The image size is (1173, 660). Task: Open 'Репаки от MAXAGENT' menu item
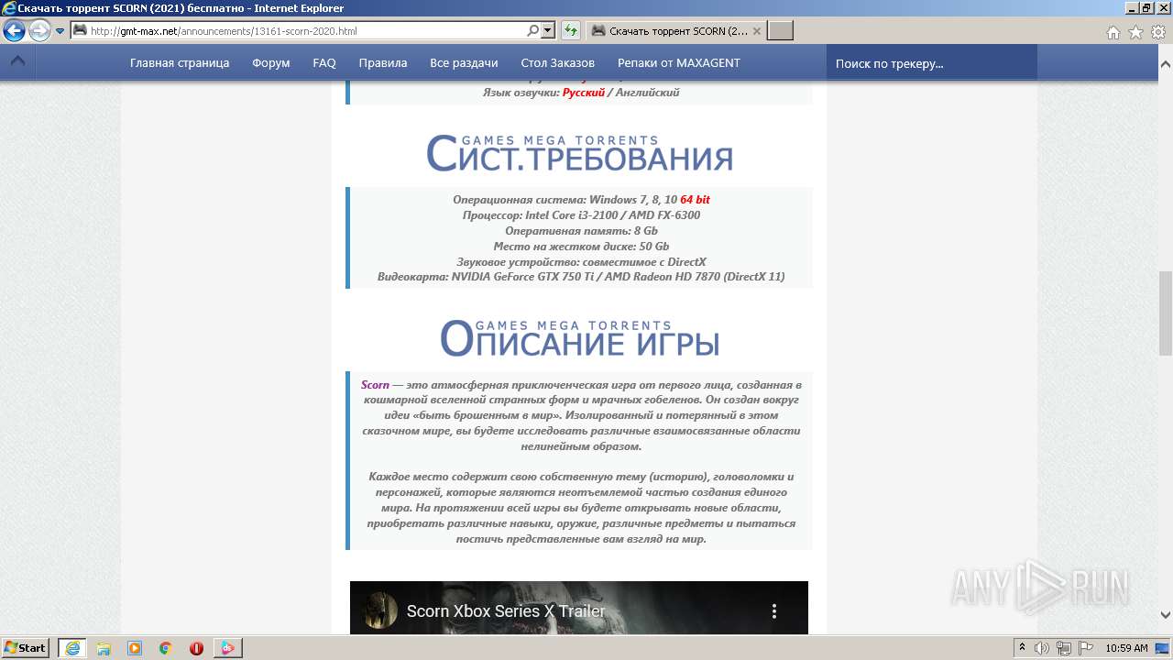[679, 63]
